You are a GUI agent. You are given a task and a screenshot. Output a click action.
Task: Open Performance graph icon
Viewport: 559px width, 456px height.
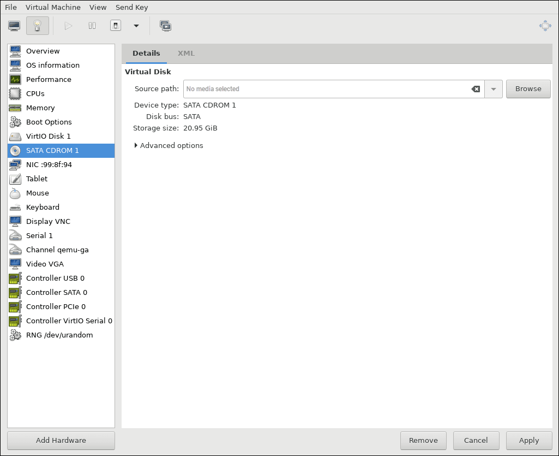[x=15, y=79]
